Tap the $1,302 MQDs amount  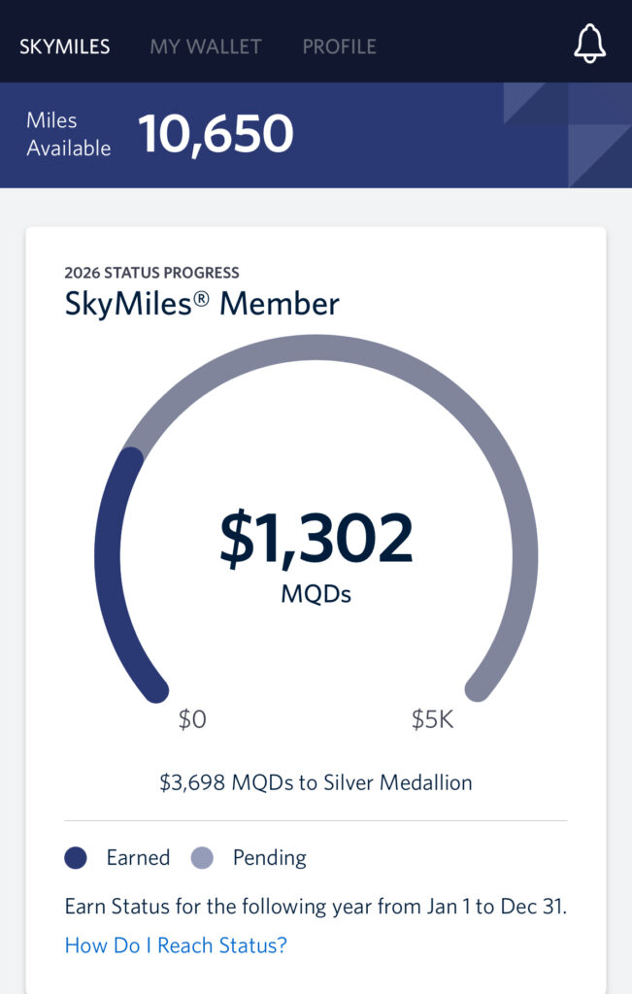[x=316, y=538]
